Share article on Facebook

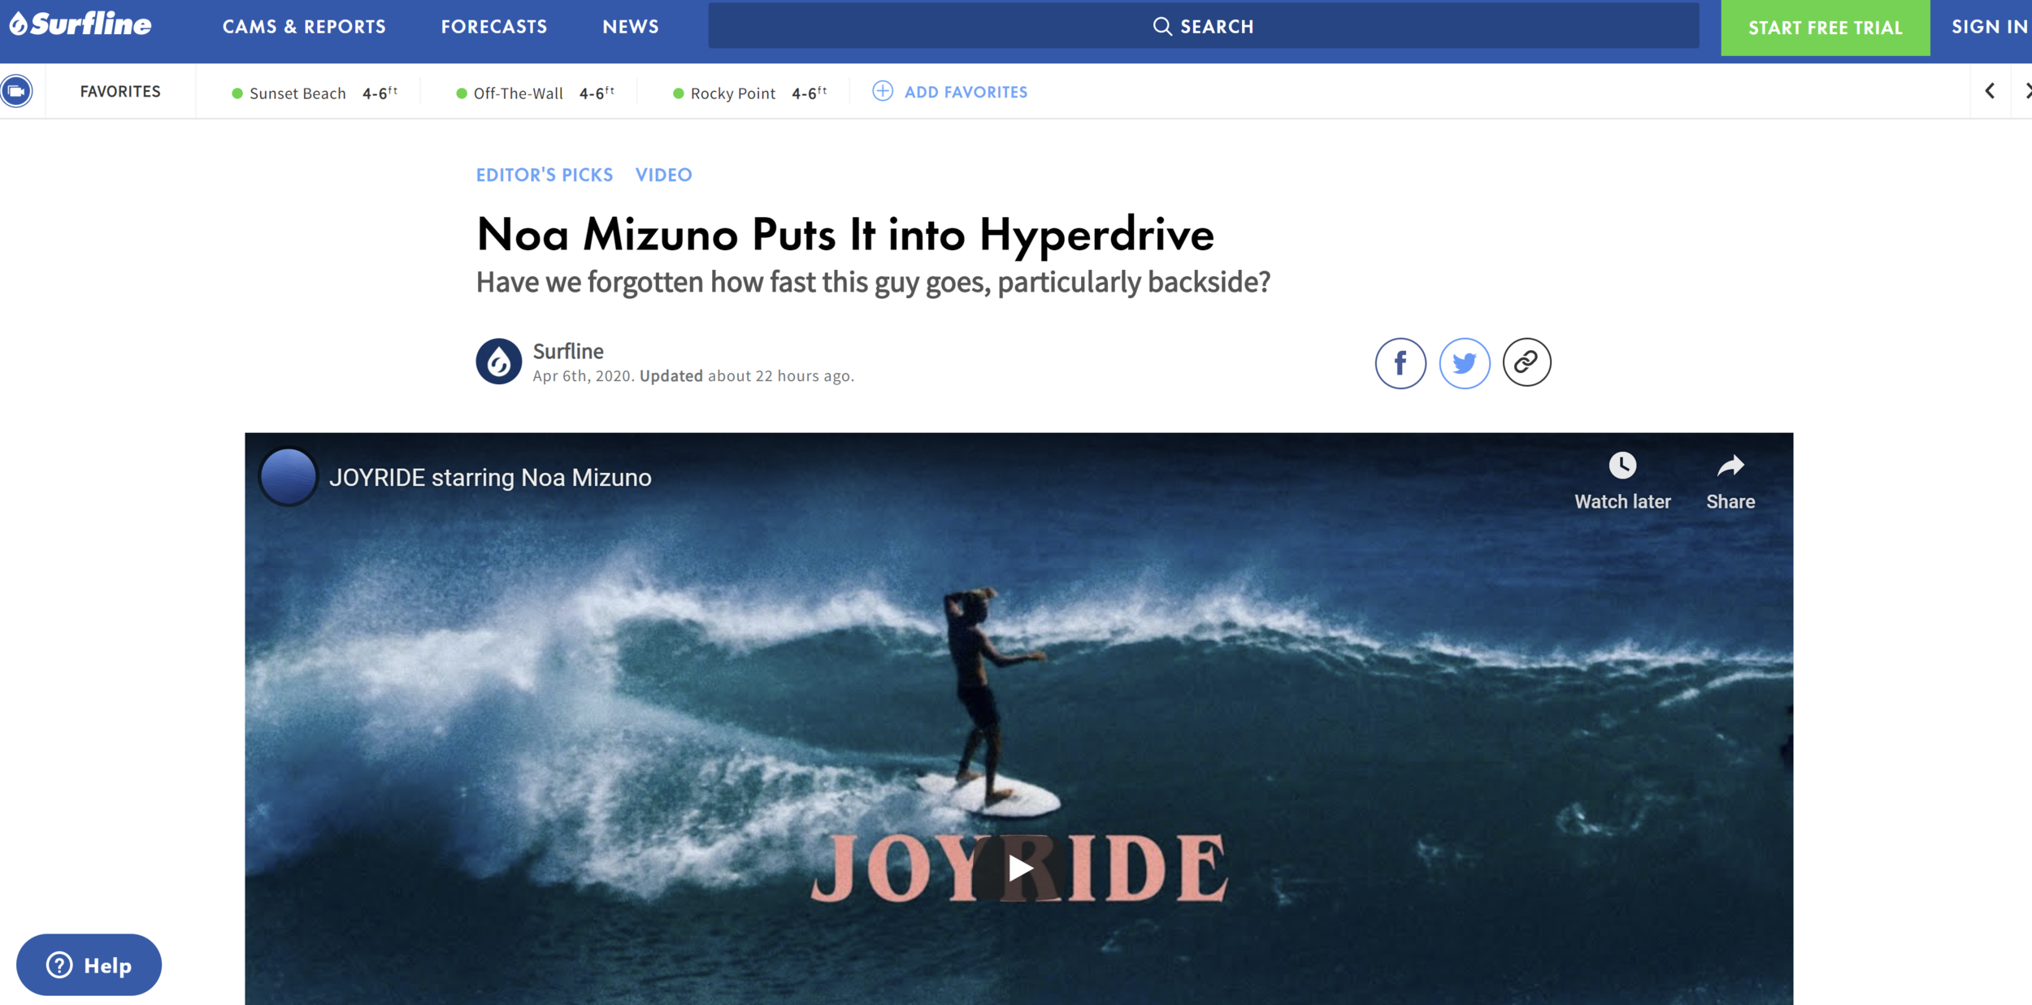[1400, 363]
